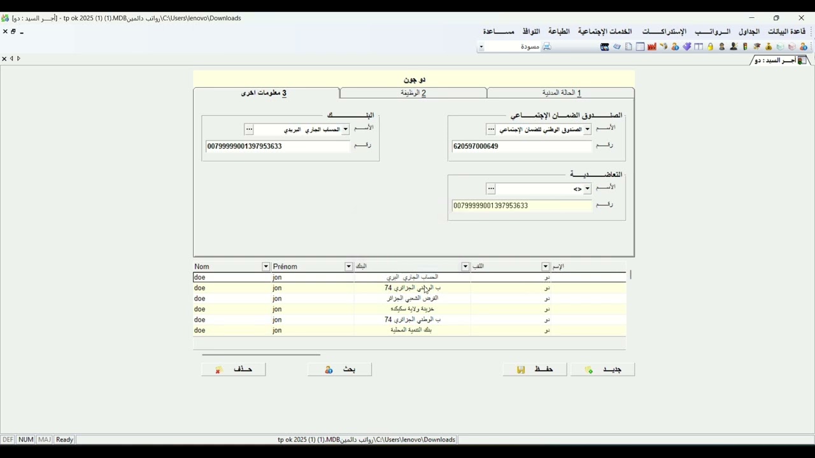Select the row with القرض الشعبي الجزائر
Image resolution: width=815 pixels, height=458 pixels.
pyautogui.click(x=409, y=298)
